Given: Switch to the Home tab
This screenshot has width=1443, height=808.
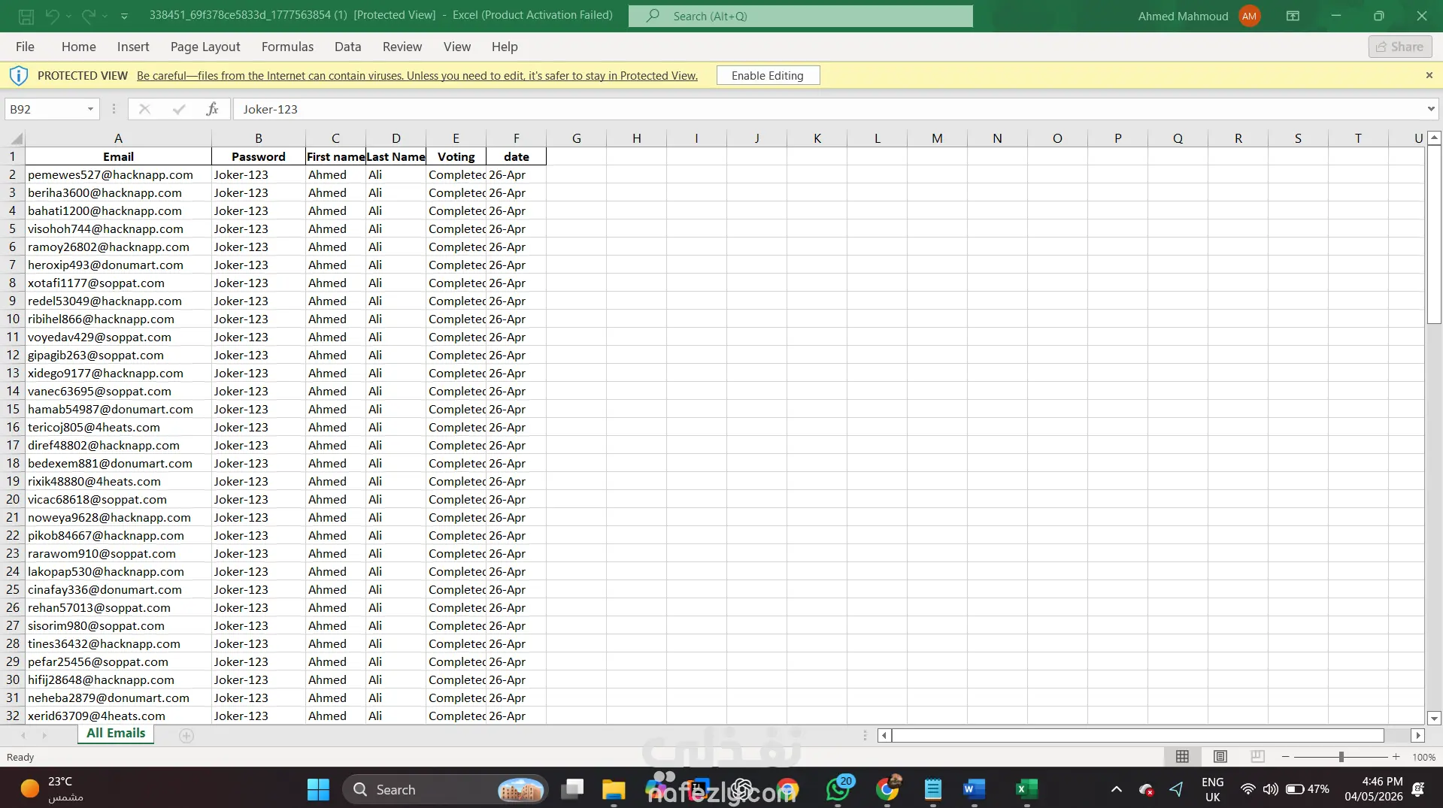Looking at the screenshot, I should [79, 47].
